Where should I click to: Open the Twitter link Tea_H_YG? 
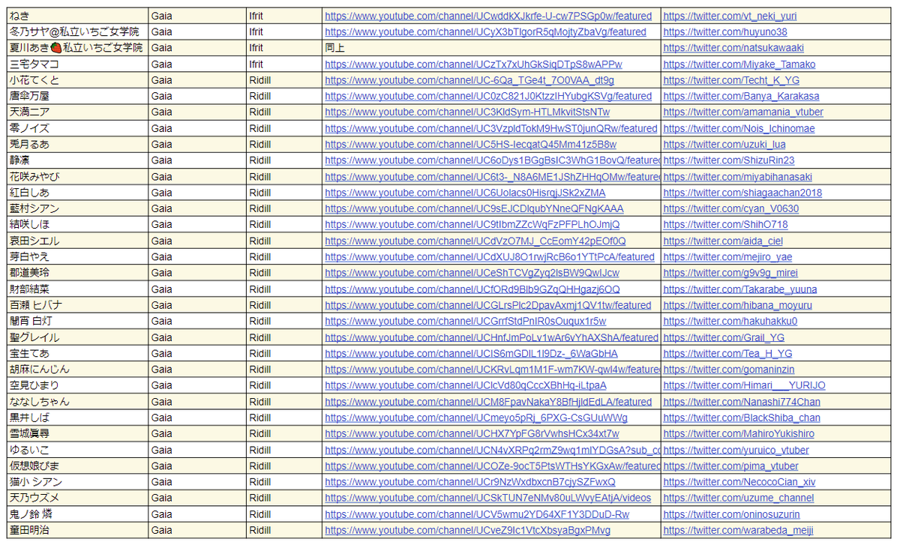tap(727, 354)
